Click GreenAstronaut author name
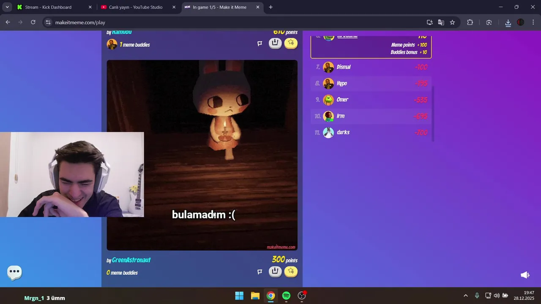Viewport: 541px width, 304px height. coord(131,260)
